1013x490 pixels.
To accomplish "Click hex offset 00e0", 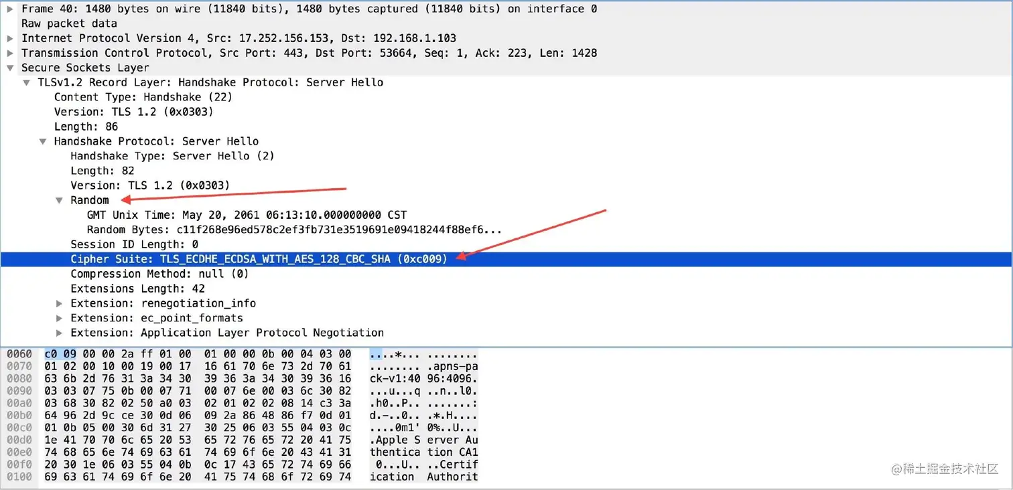I will (x=19, y=452).
